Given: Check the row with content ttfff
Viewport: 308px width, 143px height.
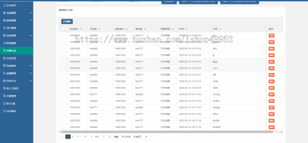Looking at the screenshot, I should click(63, 74).
